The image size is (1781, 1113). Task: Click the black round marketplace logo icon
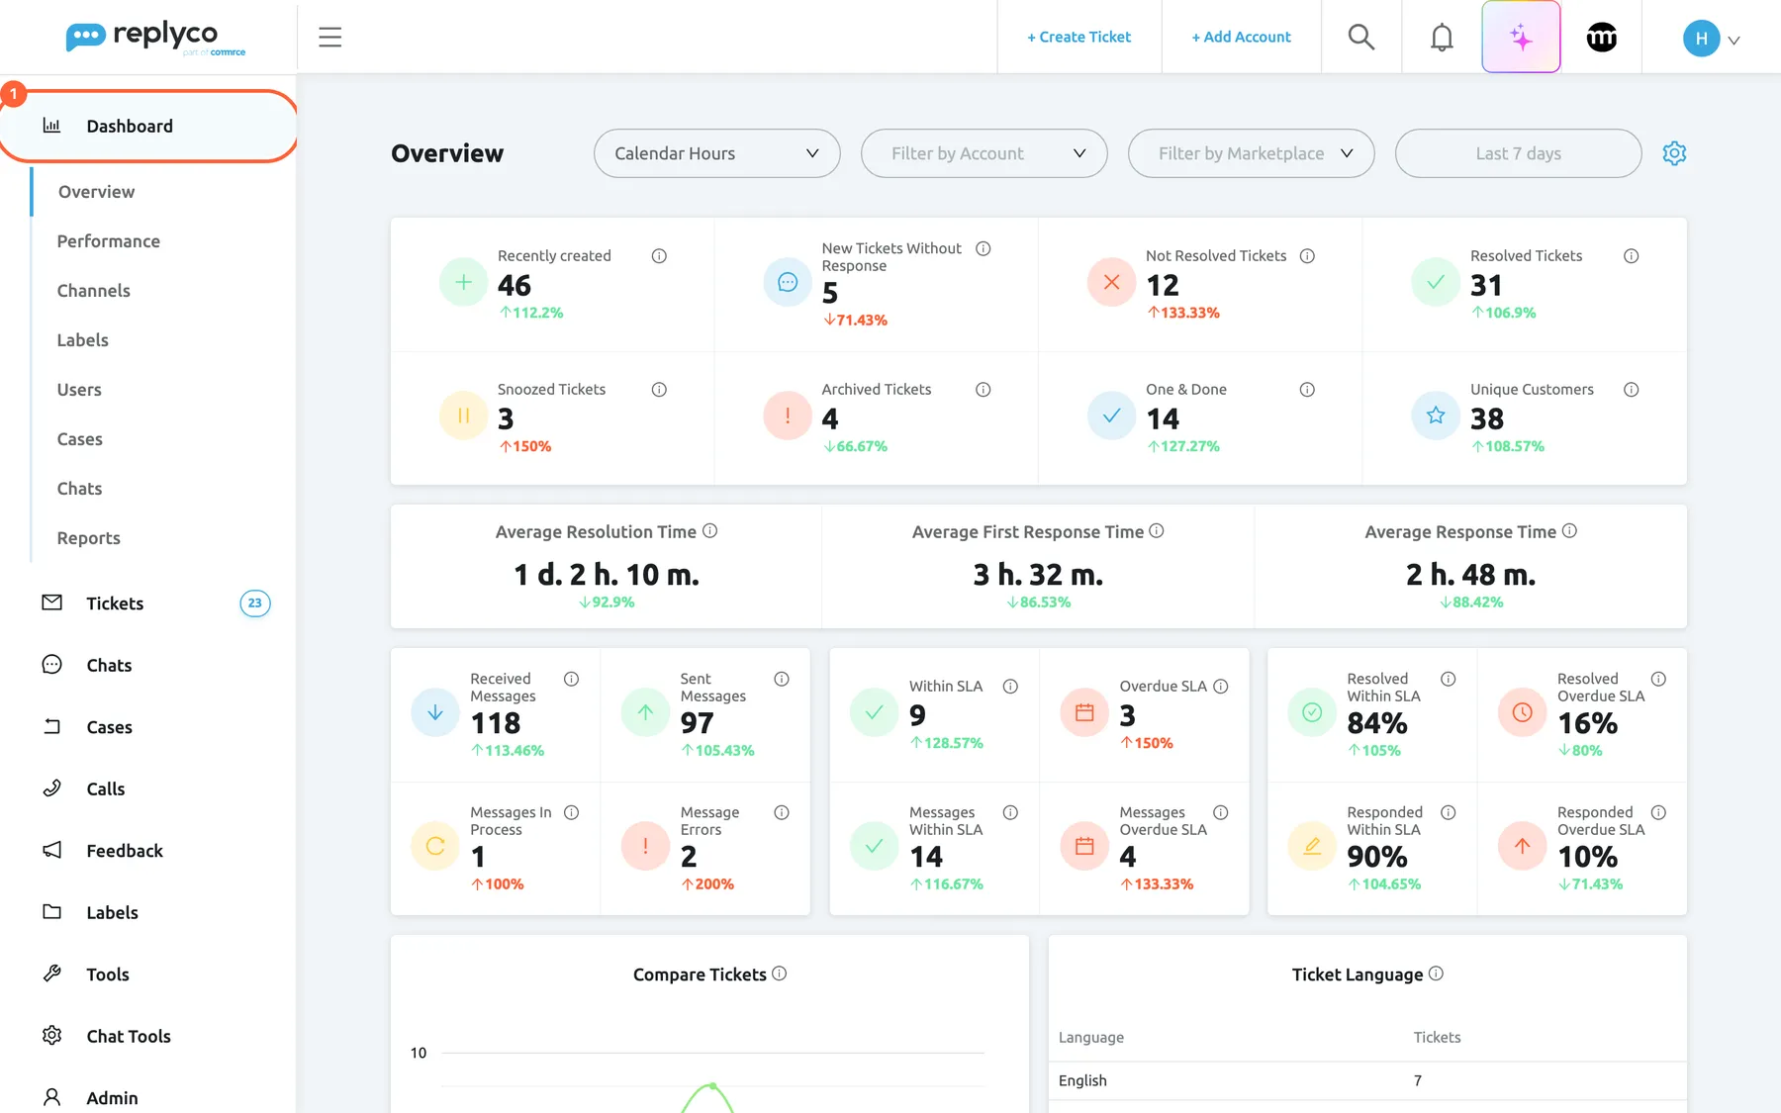pos(1601,38)
